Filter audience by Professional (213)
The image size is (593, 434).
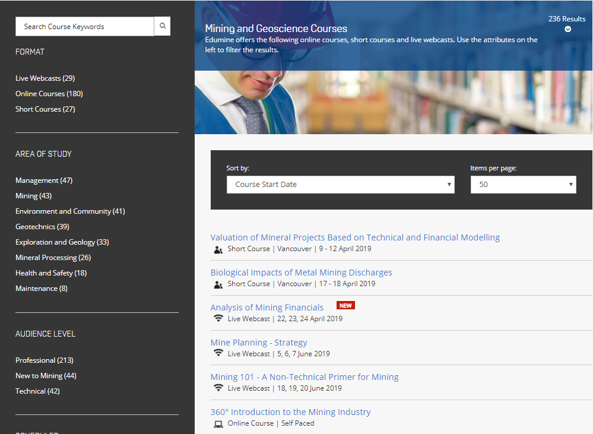point(45,360)
